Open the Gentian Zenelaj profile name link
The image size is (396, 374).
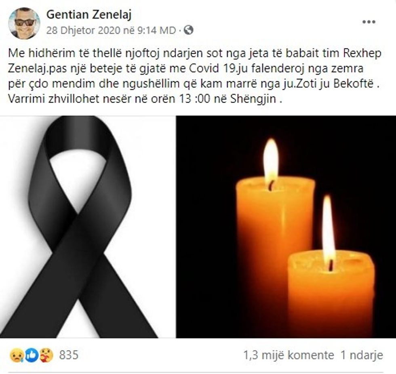pyautogui.click(x=89, y=15)
